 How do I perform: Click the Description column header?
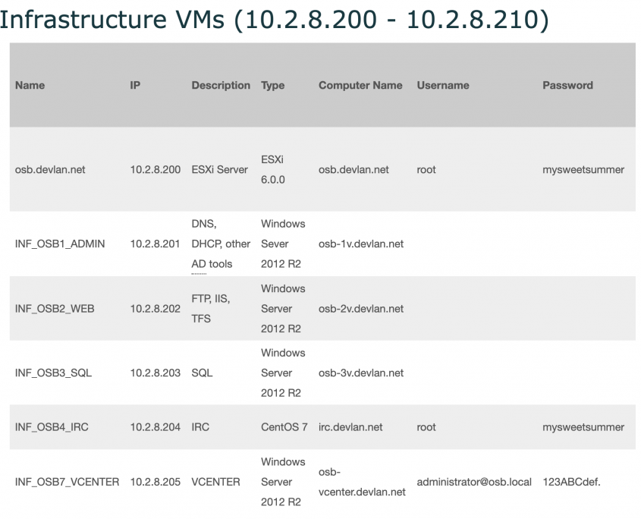221,85
